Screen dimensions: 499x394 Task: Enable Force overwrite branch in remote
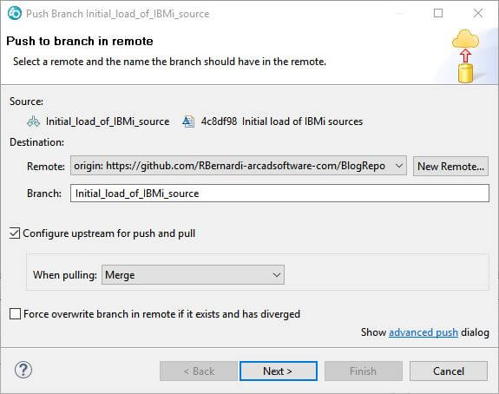[15, 314]
